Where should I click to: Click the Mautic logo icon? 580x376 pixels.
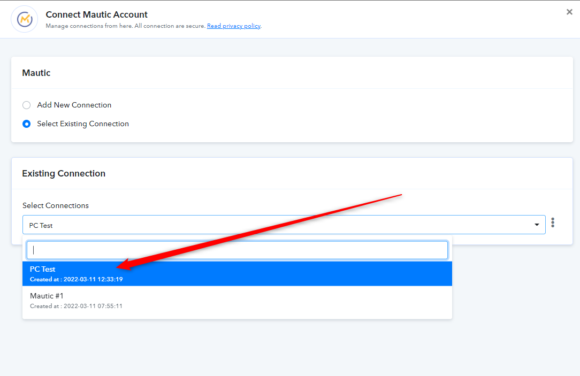coord(25,19)
